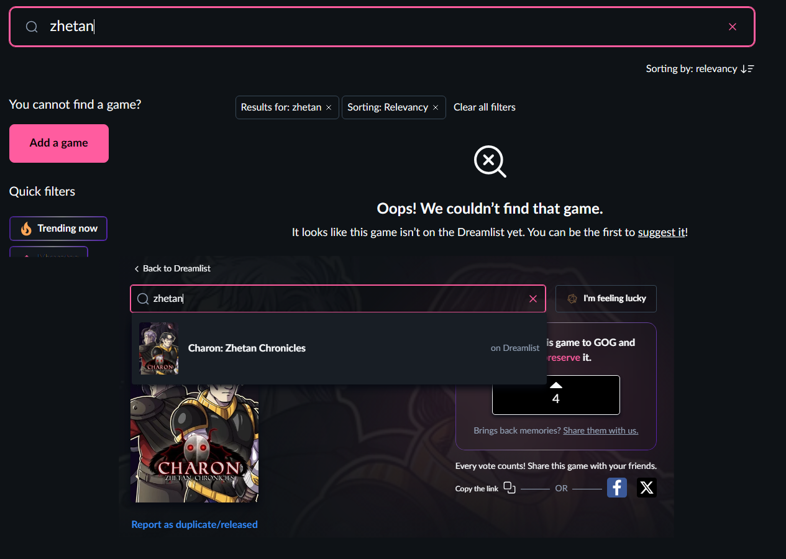Follow the 'suggest it' link
Viewport: 786px width, 559px height.
(661, 232)
